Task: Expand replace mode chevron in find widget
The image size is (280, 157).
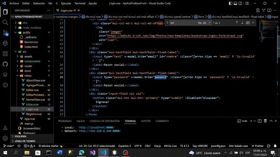Action: [x=167, y=23]
